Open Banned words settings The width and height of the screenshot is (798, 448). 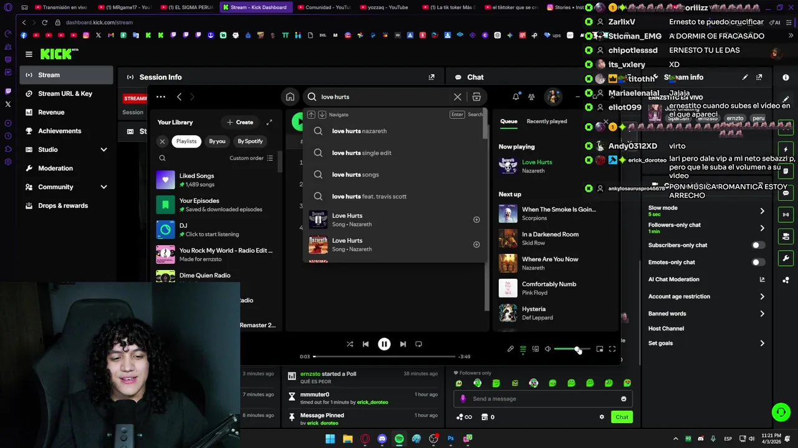[x=706, y=314]
